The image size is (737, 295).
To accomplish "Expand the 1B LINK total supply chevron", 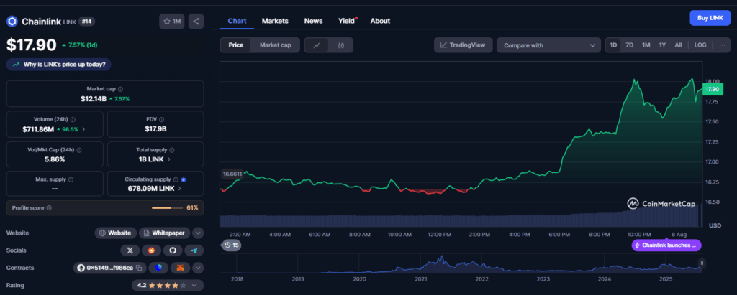I will click(x=168, y=159).
